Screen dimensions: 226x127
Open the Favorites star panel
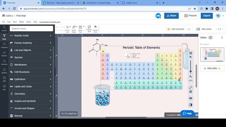tap(4, 62)
